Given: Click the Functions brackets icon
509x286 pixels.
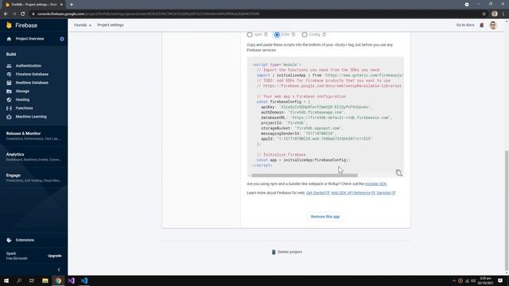Looking at the screenshot, I should tap(9, 108).
